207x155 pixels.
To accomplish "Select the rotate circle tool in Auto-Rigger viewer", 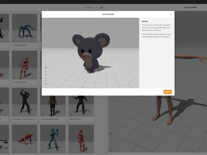I will tap(46, 81).
